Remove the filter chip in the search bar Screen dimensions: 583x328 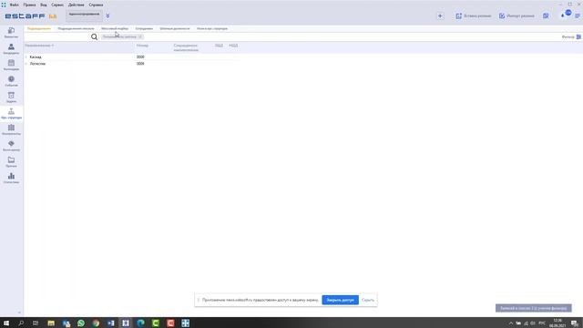tap(139, 36)
